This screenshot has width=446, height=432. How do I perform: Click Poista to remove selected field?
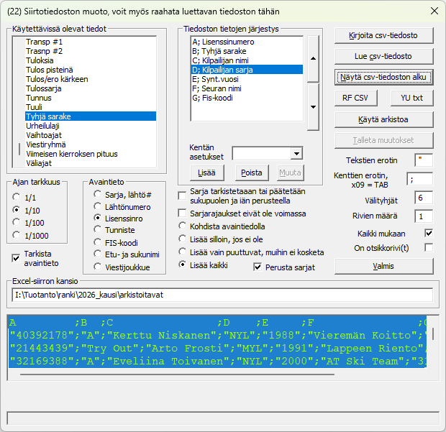[252, 173]
